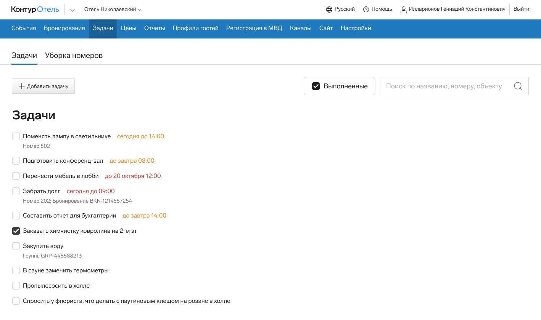Check Закупить воду task
Screen dimensions: 541x320
click(16, 246)
